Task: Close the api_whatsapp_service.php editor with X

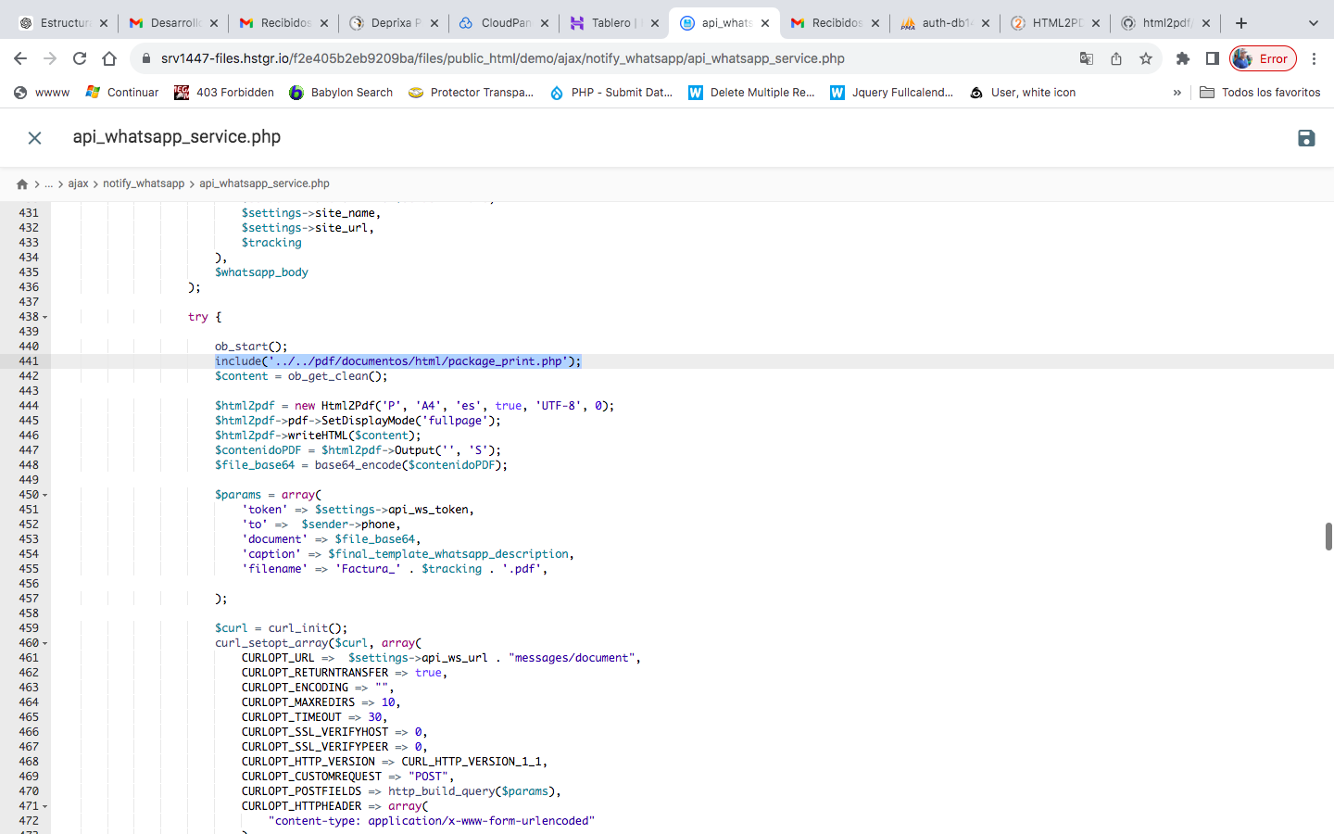Action: [x=34, y=138]
